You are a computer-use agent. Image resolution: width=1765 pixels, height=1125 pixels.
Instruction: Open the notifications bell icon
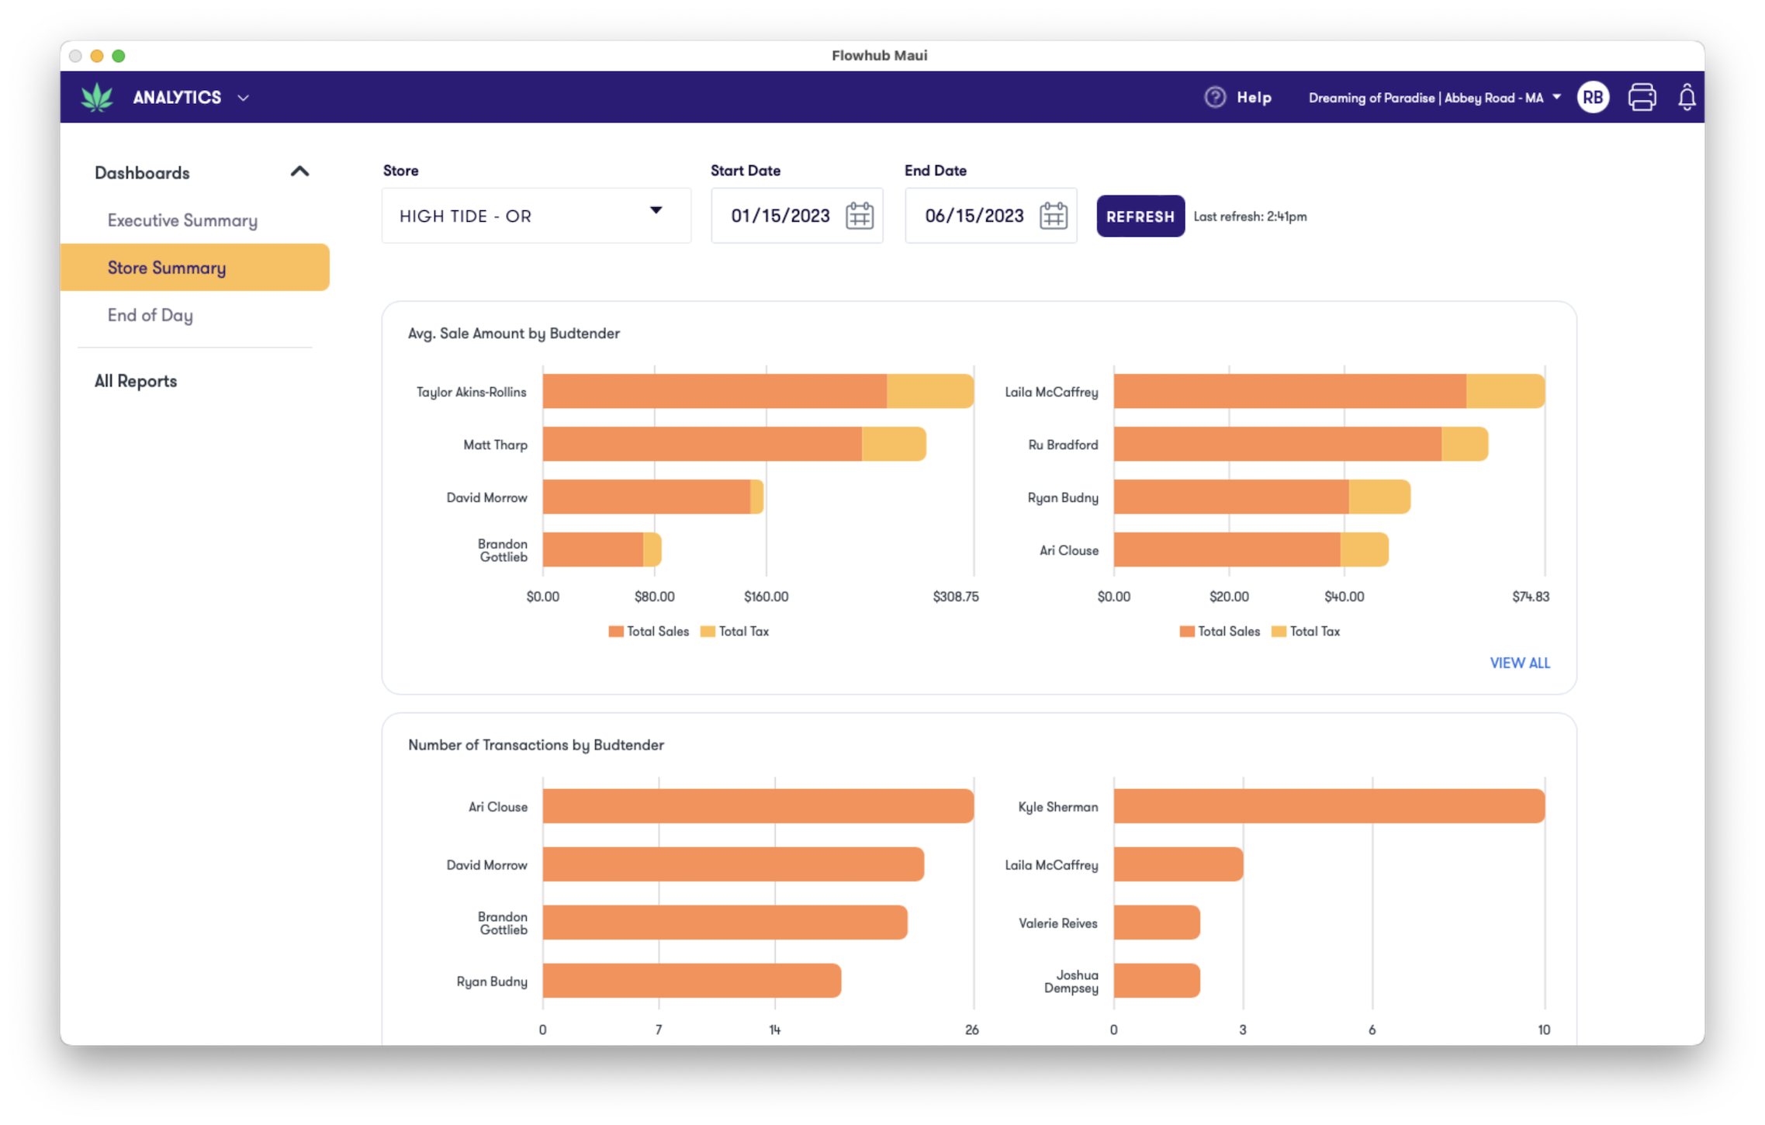tap(1687, 97)
